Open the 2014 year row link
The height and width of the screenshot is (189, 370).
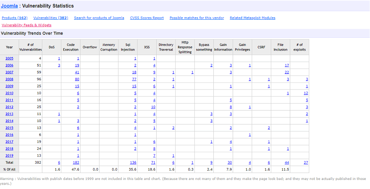[x=9, y=121]
